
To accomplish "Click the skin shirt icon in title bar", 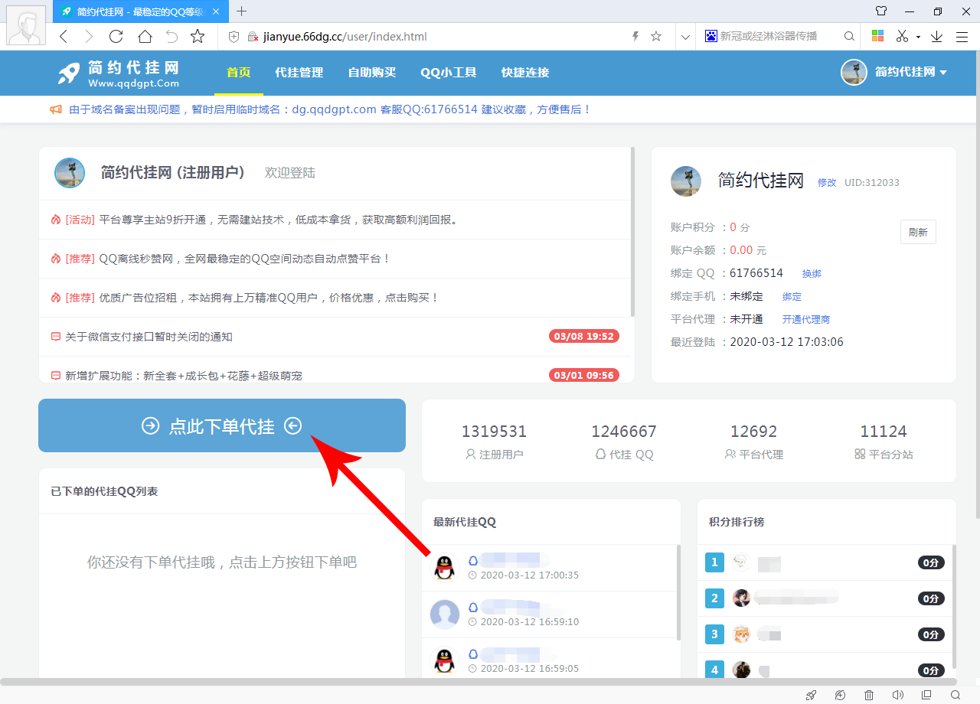I will coord(881,11).
